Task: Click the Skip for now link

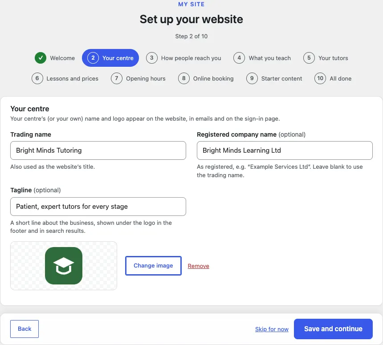Action: 272,329
